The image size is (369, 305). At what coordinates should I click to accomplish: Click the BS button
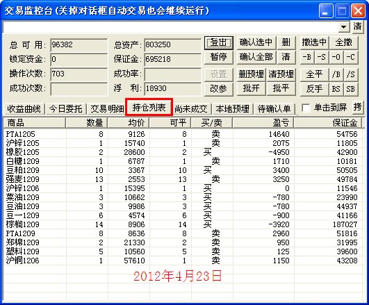[x=336, y=89]
